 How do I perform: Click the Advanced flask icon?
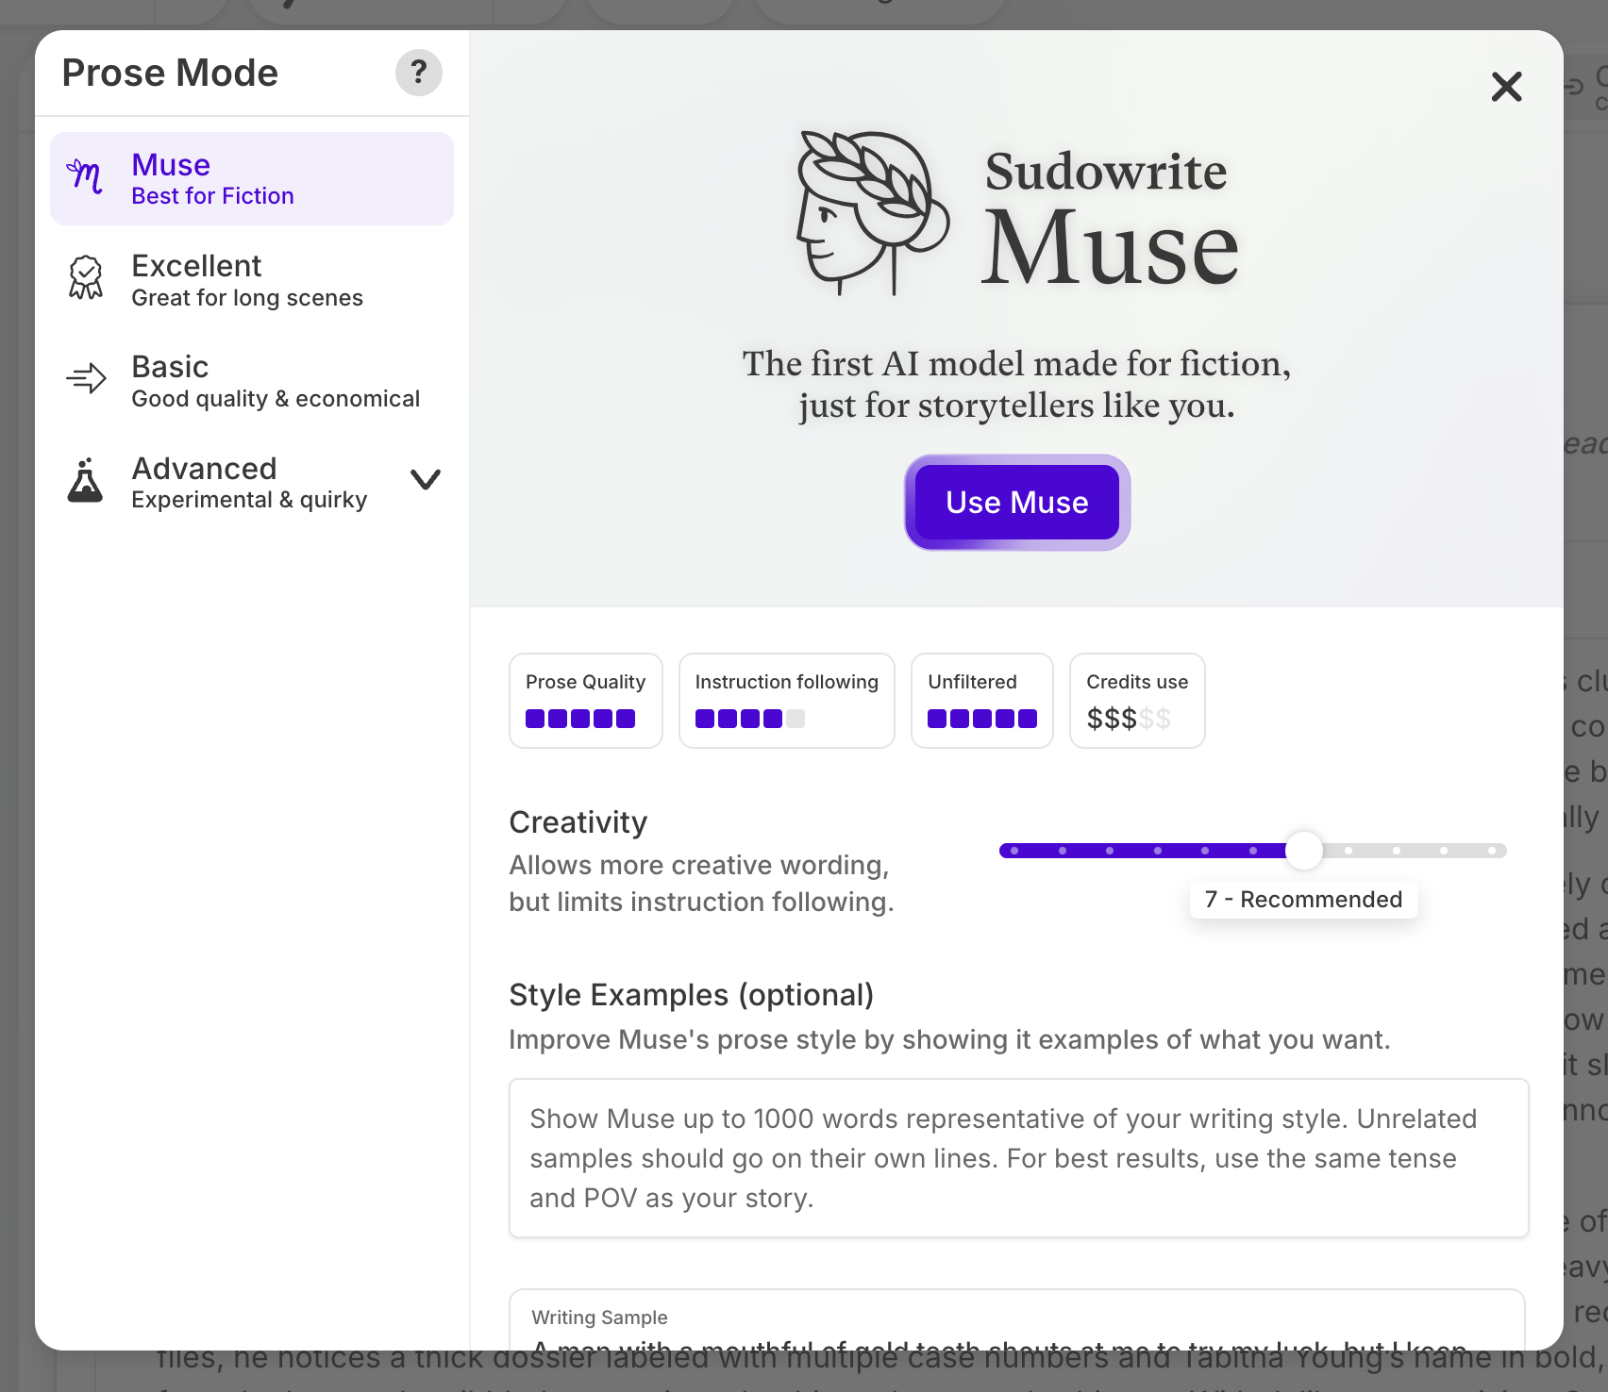pos(85,481)
